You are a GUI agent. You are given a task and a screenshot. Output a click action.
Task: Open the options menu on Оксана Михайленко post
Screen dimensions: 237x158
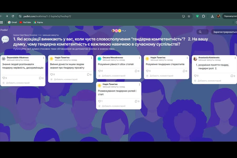pos(139,58)
